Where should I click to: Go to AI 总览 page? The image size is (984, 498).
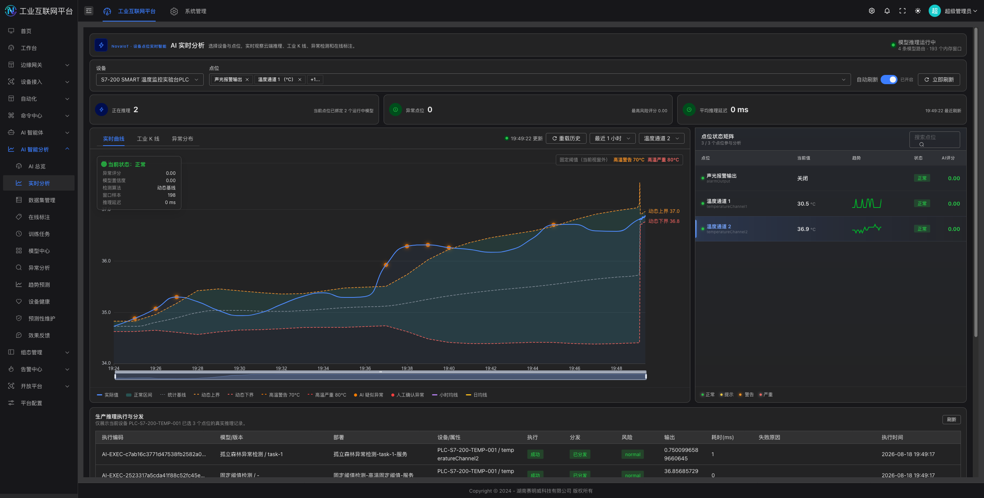(x=38, y=166)
